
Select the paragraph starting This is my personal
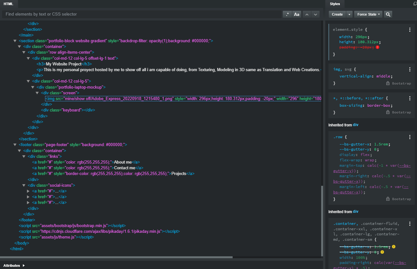pyautogui.click(x=179, y=70)
